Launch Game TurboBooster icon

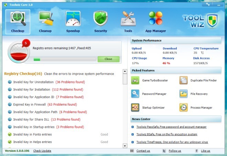(135, 80)
